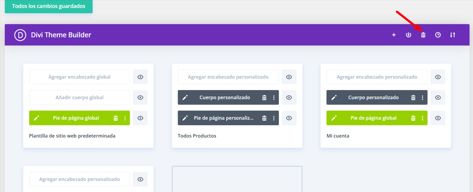The height and width of the screenshot is (192, 473).
Task: Open options for Mi cuenta global footer
Action: click(422, 118)
